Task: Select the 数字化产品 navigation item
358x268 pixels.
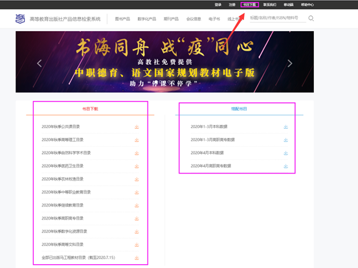Action: tap(146, 19)
